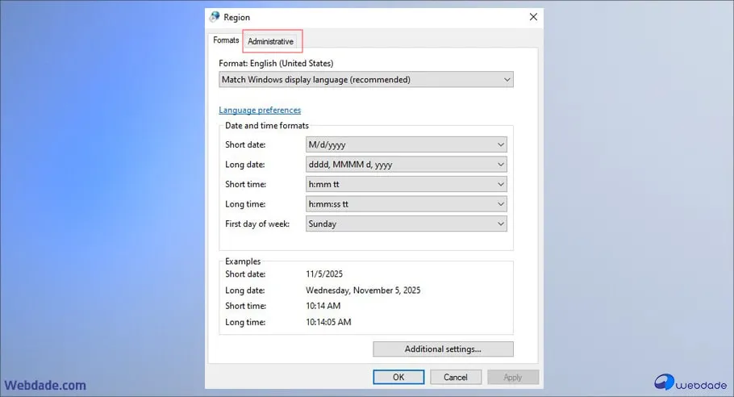Click the First day of week label
The width and height of the screenshot is (734, 397).
click(x=257, y=224)
